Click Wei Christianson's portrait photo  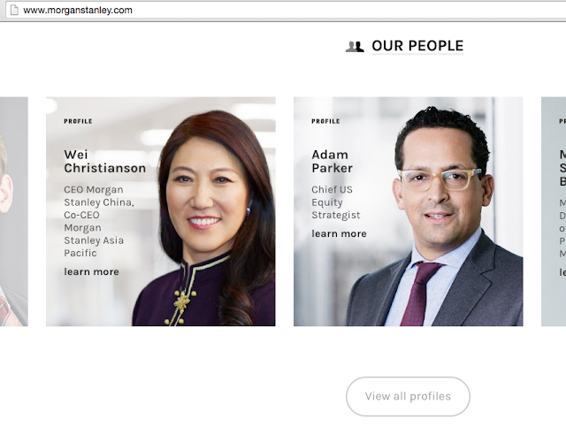210,217
